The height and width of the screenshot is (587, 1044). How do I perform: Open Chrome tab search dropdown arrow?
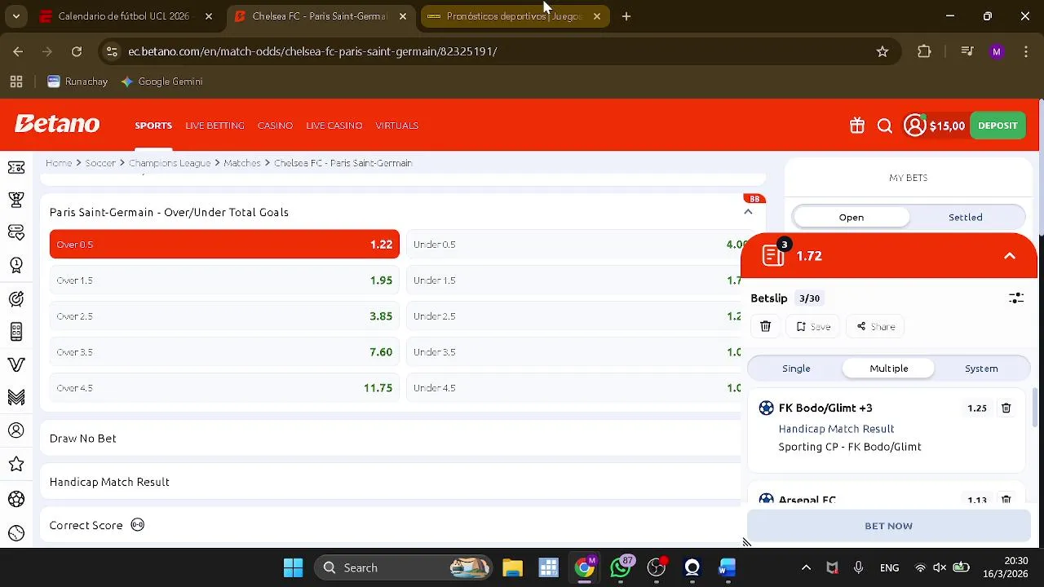coord(15,16)
